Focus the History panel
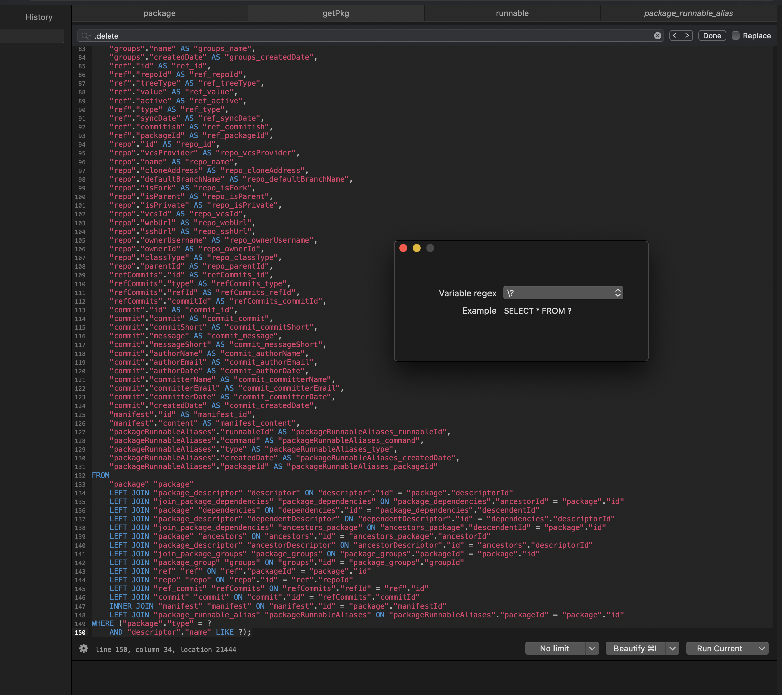782x695 pixels. [38, 17]
